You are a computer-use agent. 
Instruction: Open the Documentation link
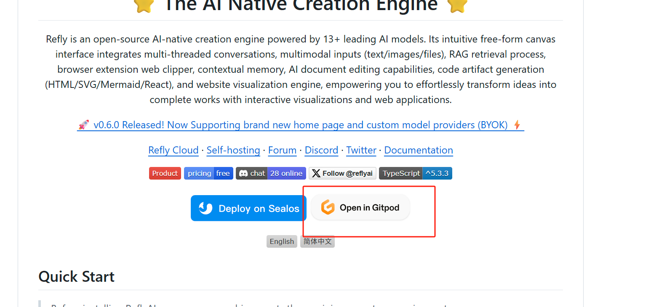[419, 150]
